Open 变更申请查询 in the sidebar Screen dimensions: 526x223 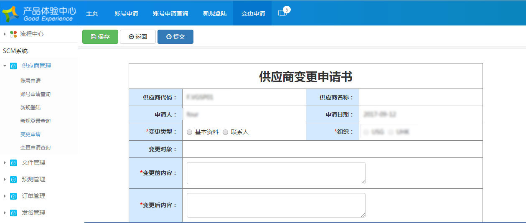(x=36, y=148)
